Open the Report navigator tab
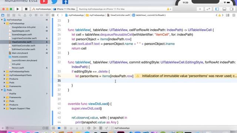 (47, 15)
